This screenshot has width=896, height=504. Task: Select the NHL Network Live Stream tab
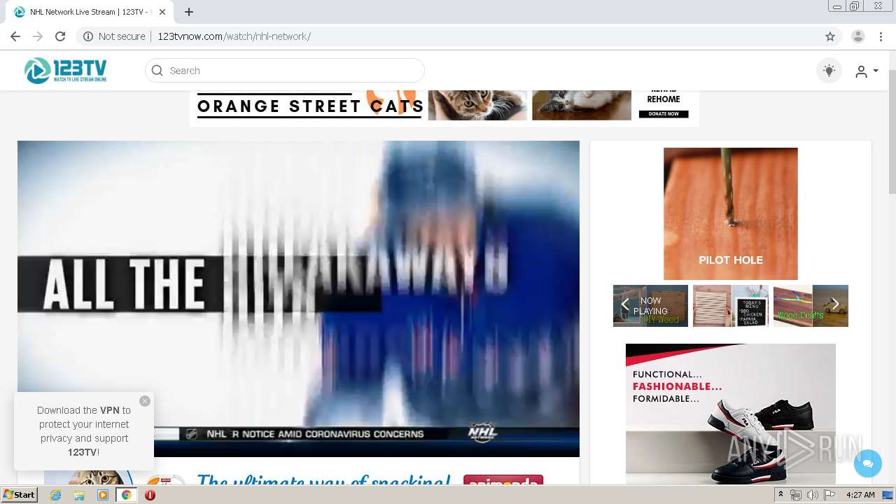[x=90, y=12]
